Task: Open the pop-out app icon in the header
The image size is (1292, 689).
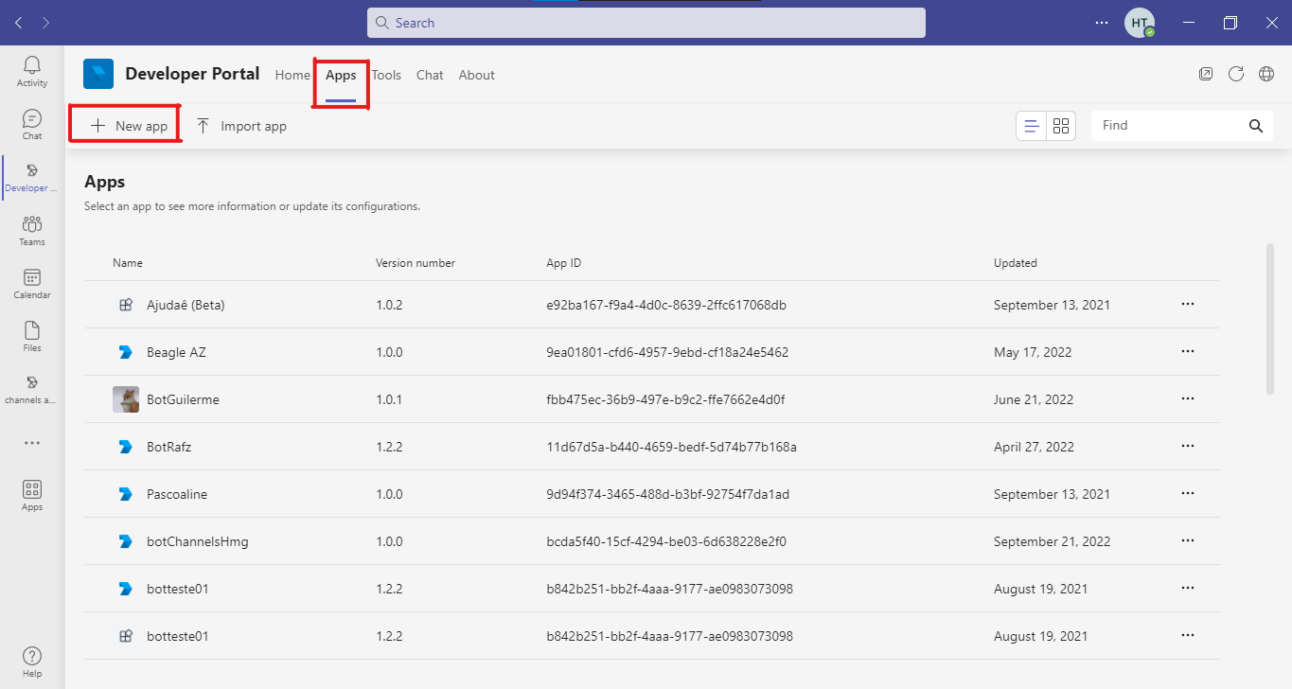Action: coord(1206,75)
